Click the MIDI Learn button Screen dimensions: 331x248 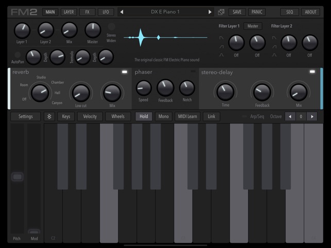[x=187, y=116]
